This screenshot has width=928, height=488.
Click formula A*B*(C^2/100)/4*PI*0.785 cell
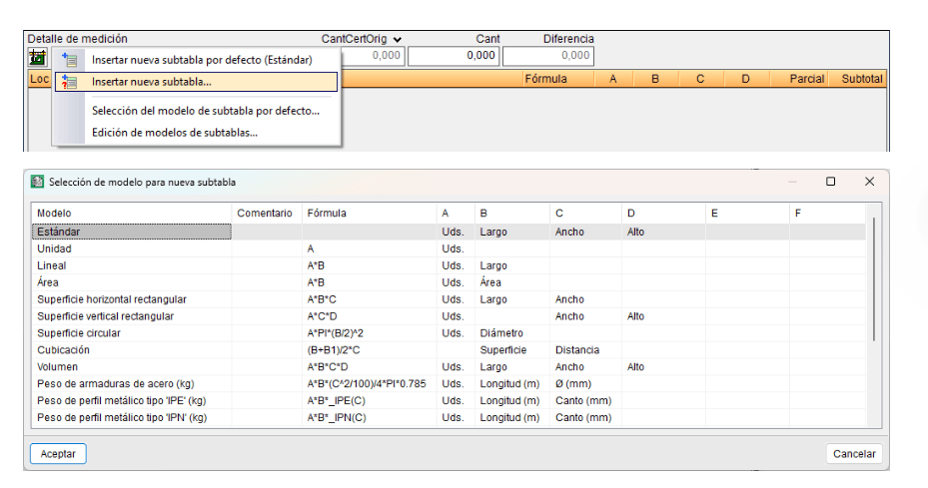pos(370,384)
